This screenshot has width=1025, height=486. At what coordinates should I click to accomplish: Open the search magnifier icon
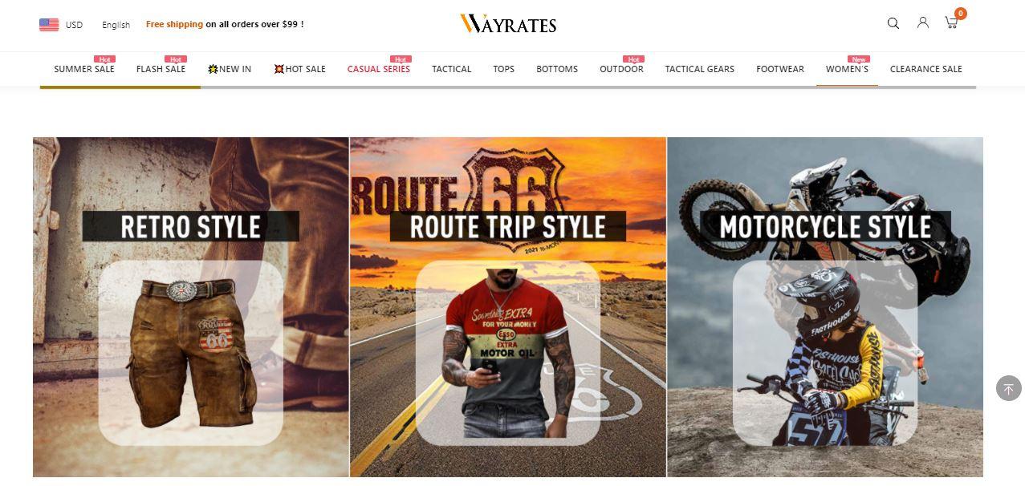[893, 23]
